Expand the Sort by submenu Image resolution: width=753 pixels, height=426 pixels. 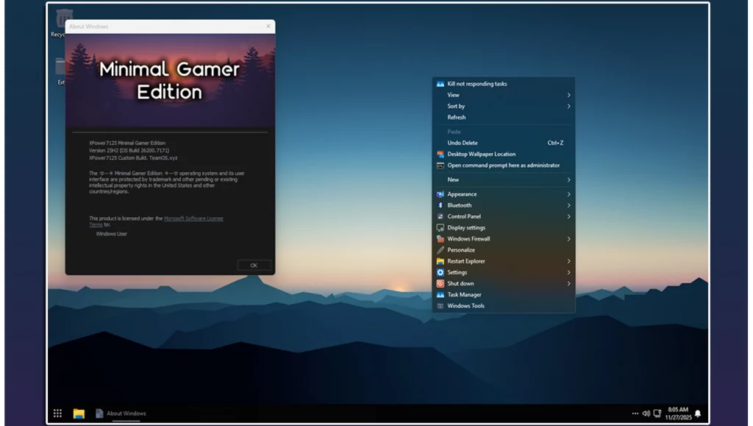tap(568, 106)
